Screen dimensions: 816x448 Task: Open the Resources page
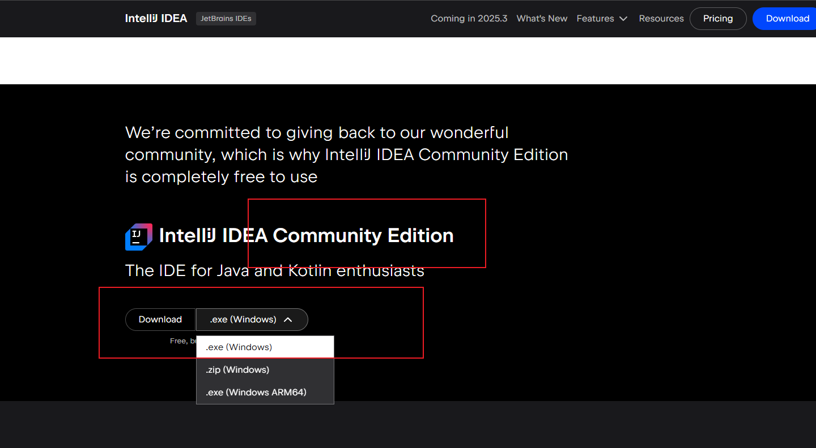pyautogui.click(x=661, y=19)
